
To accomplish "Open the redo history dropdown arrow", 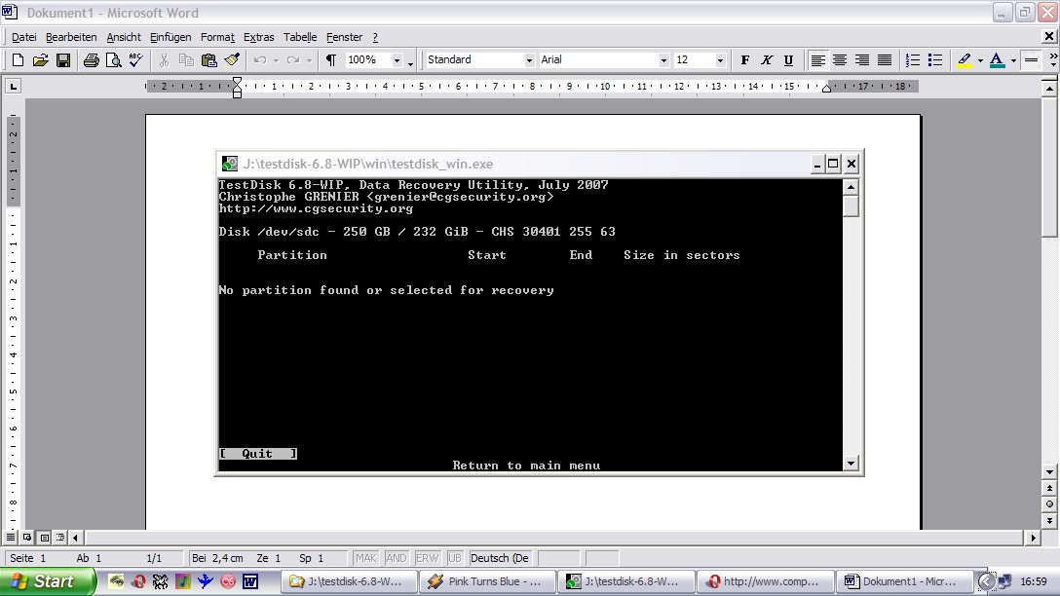I will click(309, 60).
